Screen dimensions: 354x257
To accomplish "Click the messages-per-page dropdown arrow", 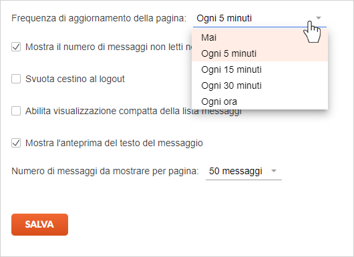I will click(x=274, y=171).
